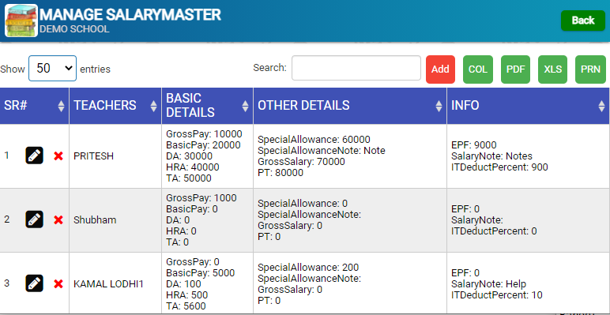Image resolution: width=610 pixels, height=315 pixels.
Task: Select the KAMAL LODHI1 teacher name cell
Action: 115,284
